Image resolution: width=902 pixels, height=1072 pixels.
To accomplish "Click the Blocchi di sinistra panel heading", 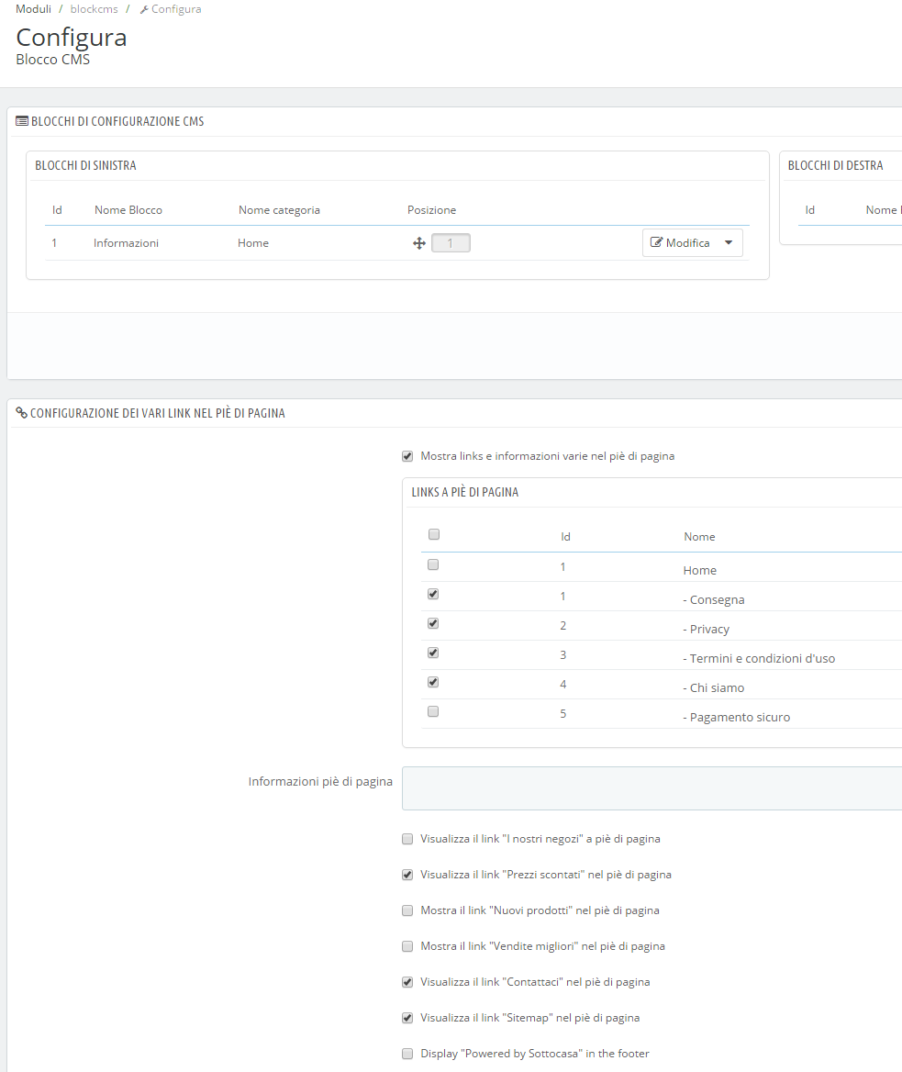I will point(85,165).
